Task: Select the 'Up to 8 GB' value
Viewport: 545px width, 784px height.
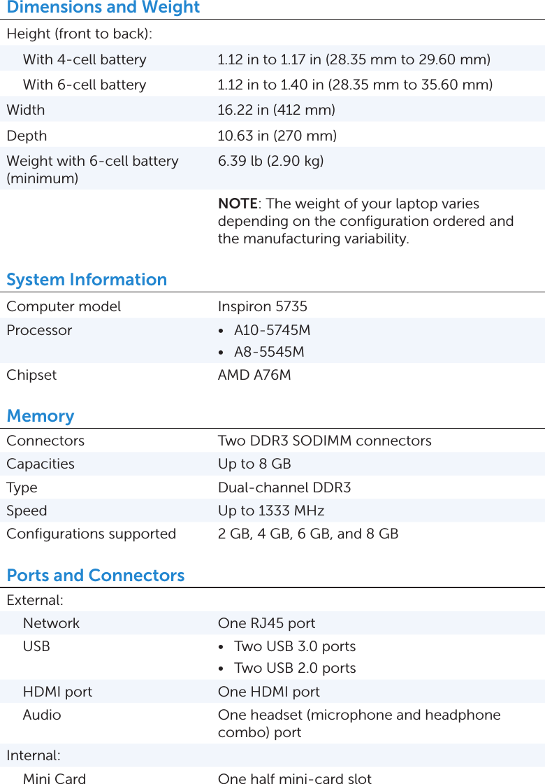Action: (254, 464)
